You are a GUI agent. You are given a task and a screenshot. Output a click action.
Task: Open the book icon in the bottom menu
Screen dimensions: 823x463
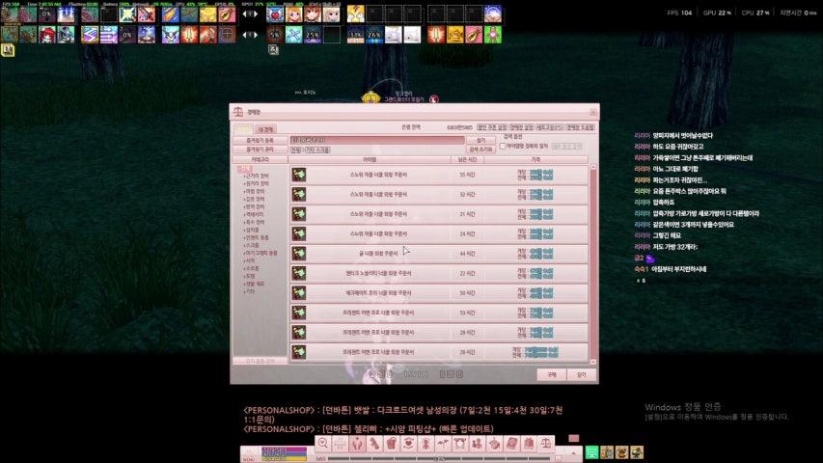(x=511, y=444)
